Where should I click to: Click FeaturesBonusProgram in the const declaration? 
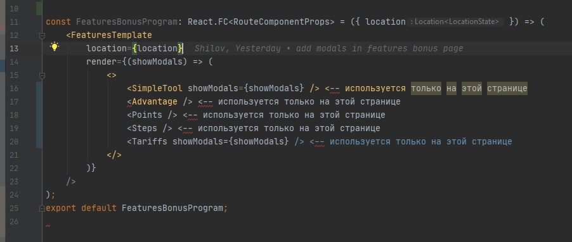click(x=127, y=22)
